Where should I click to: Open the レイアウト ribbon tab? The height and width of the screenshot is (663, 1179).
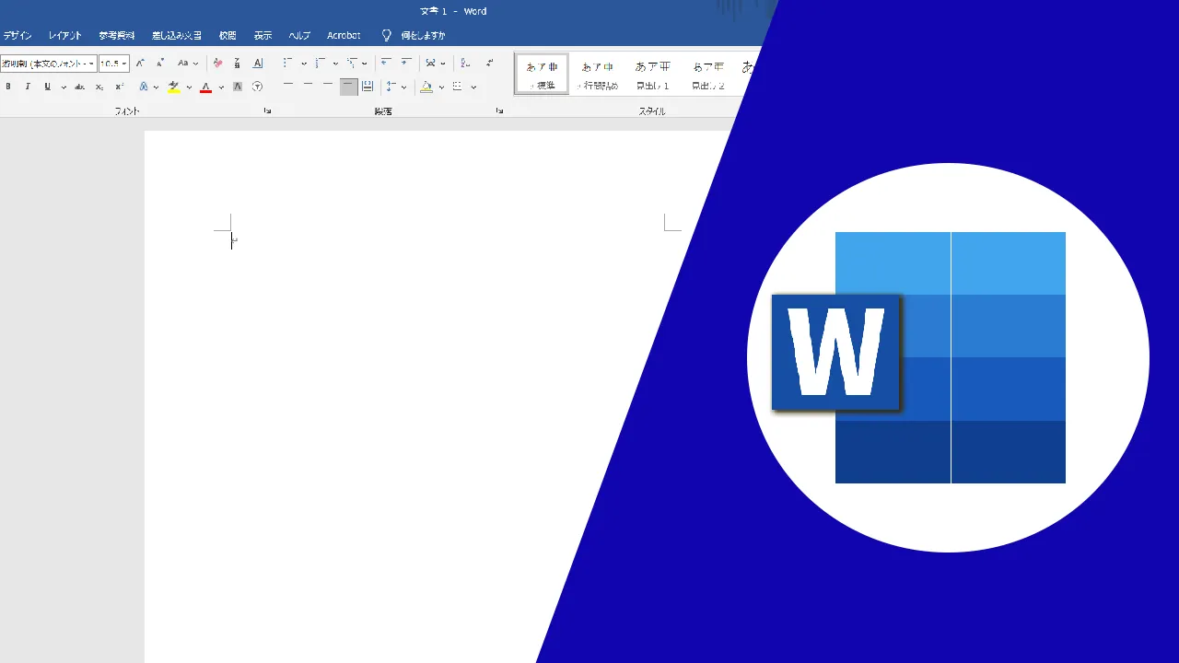coord(64,36)
